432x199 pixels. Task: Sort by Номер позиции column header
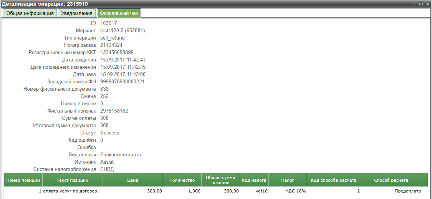pyautogui.click(x=23, y=180)
